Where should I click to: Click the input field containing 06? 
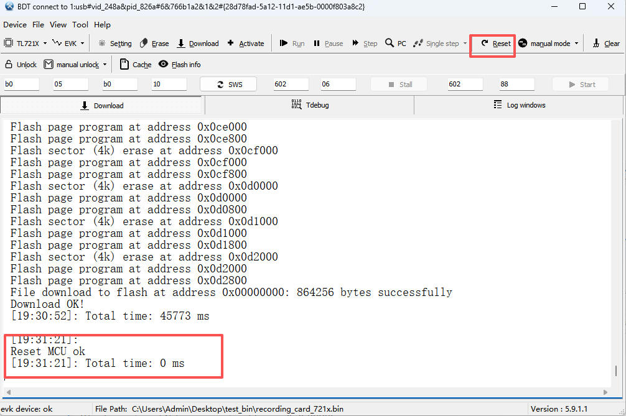click(x=338, y=84)
